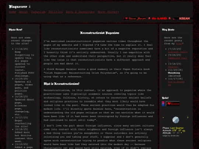Click the azimuth compass icon in moon widget
Viewport: 199px width, 149px height.
click(184, 131)
